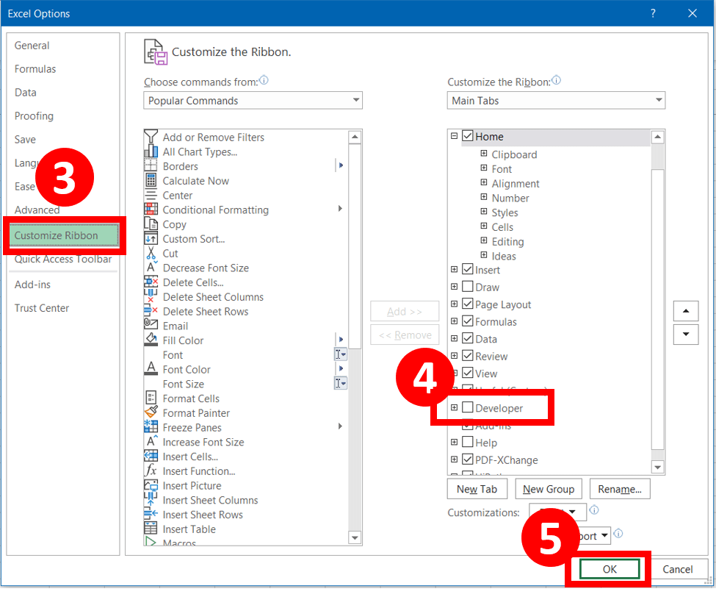Switch to Trust Center options

pos(42,308)
